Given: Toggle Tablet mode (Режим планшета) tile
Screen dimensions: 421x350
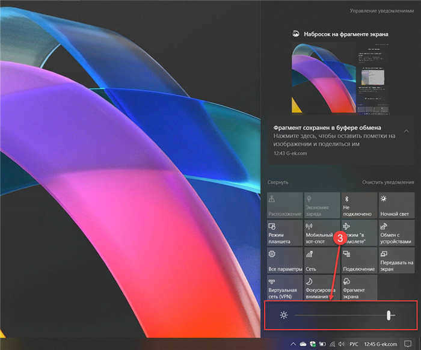Looking at the screenshot, I should coord(285,233).
